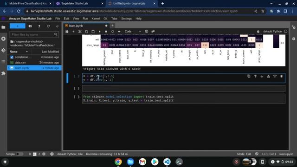Run the selected cell with the play icon
The height and width of the screenshot is (167, 297).
(x=99, y=32)
